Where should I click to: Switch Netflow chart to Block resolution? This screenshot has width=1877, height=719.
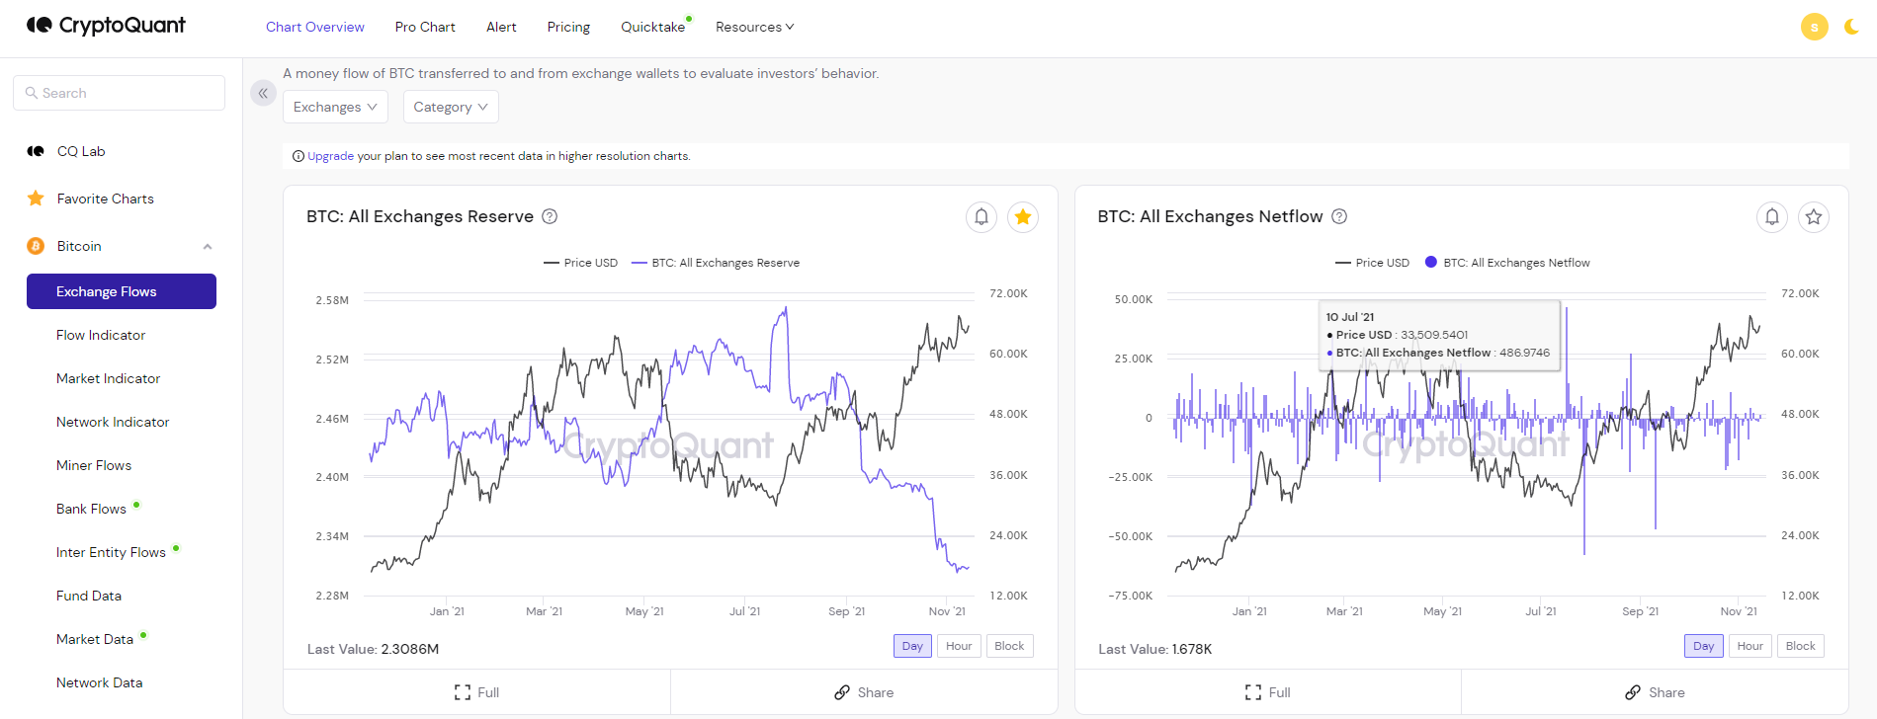point(1800,646)
